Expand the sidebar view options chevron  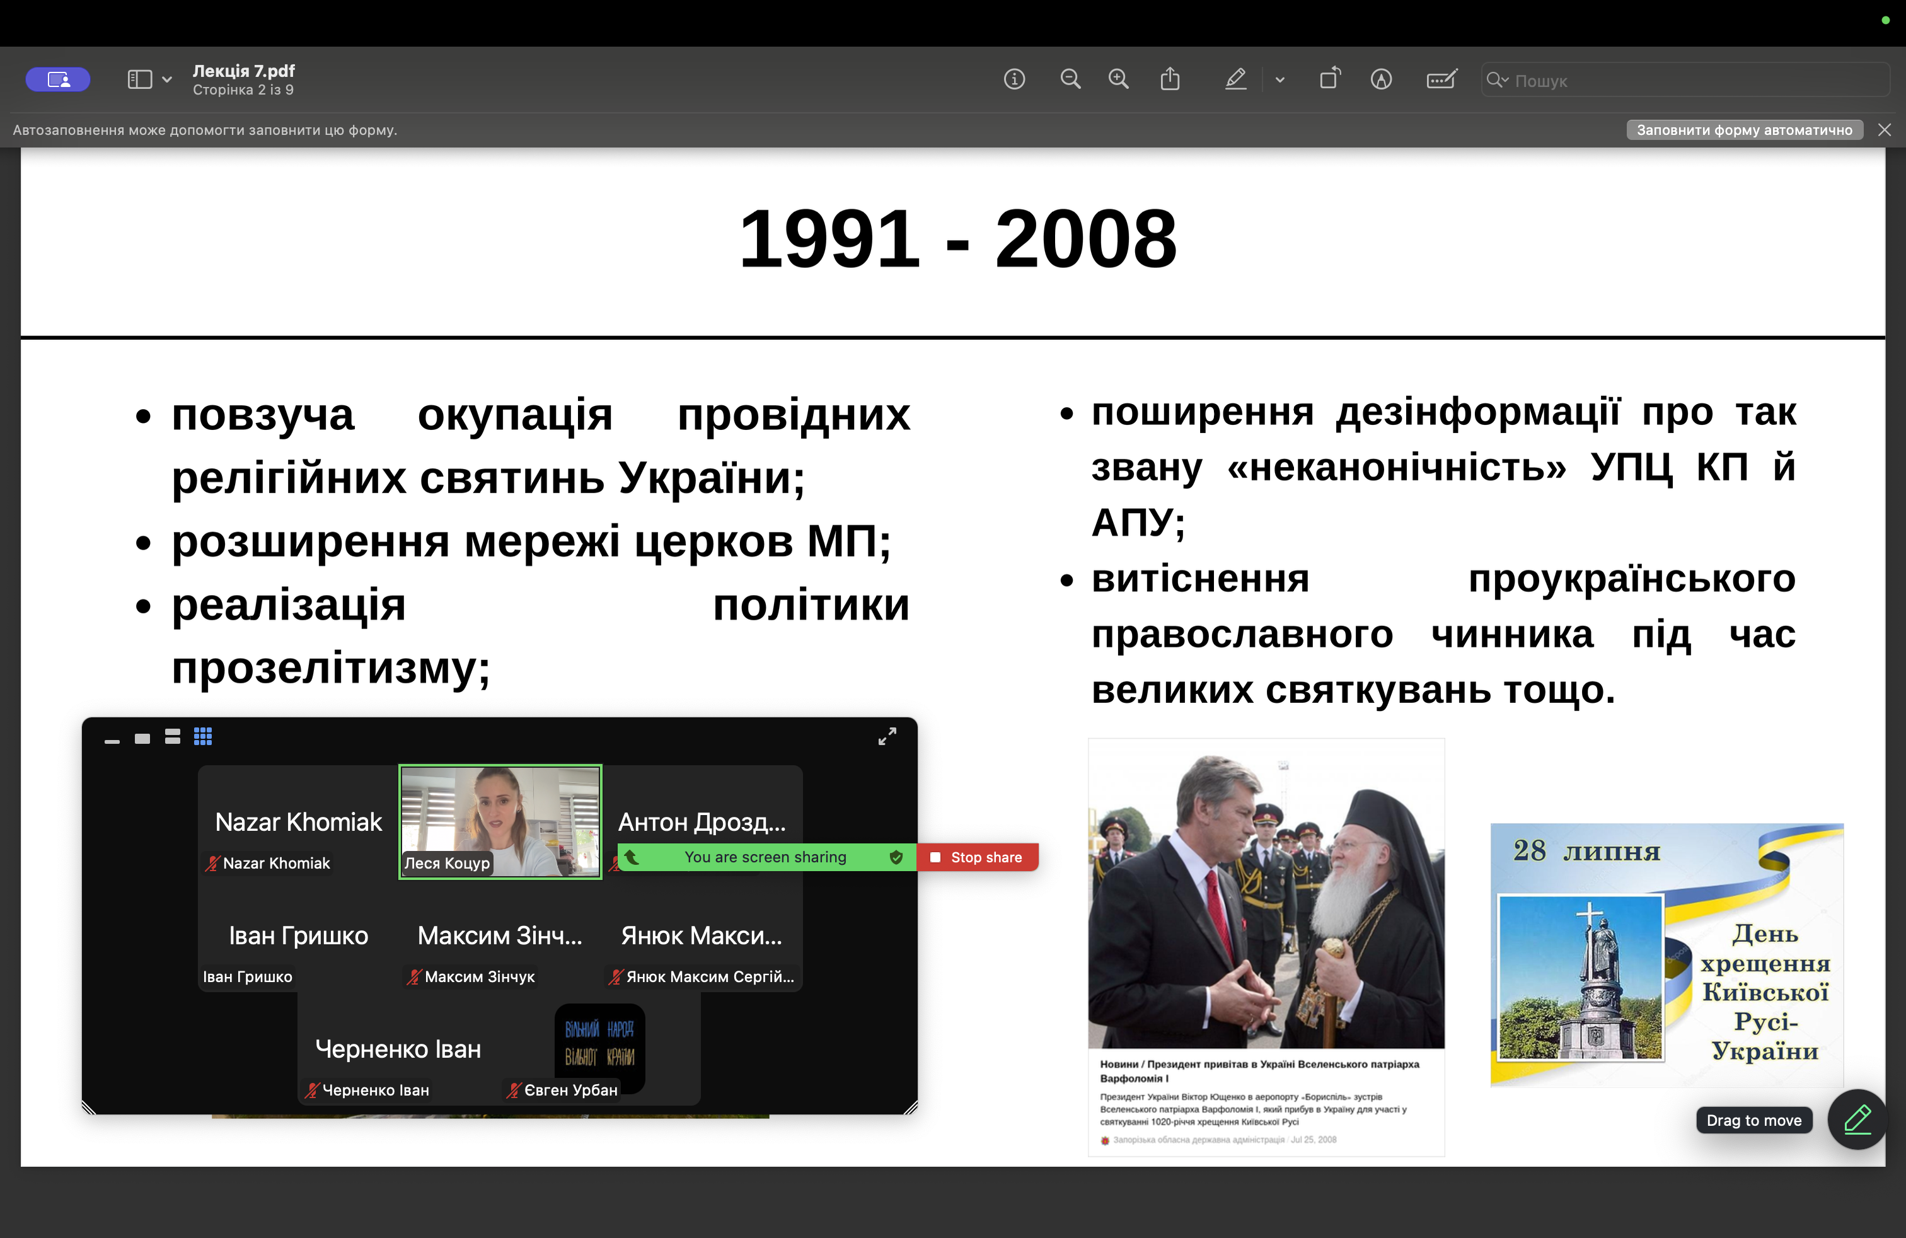pos(166,79)
